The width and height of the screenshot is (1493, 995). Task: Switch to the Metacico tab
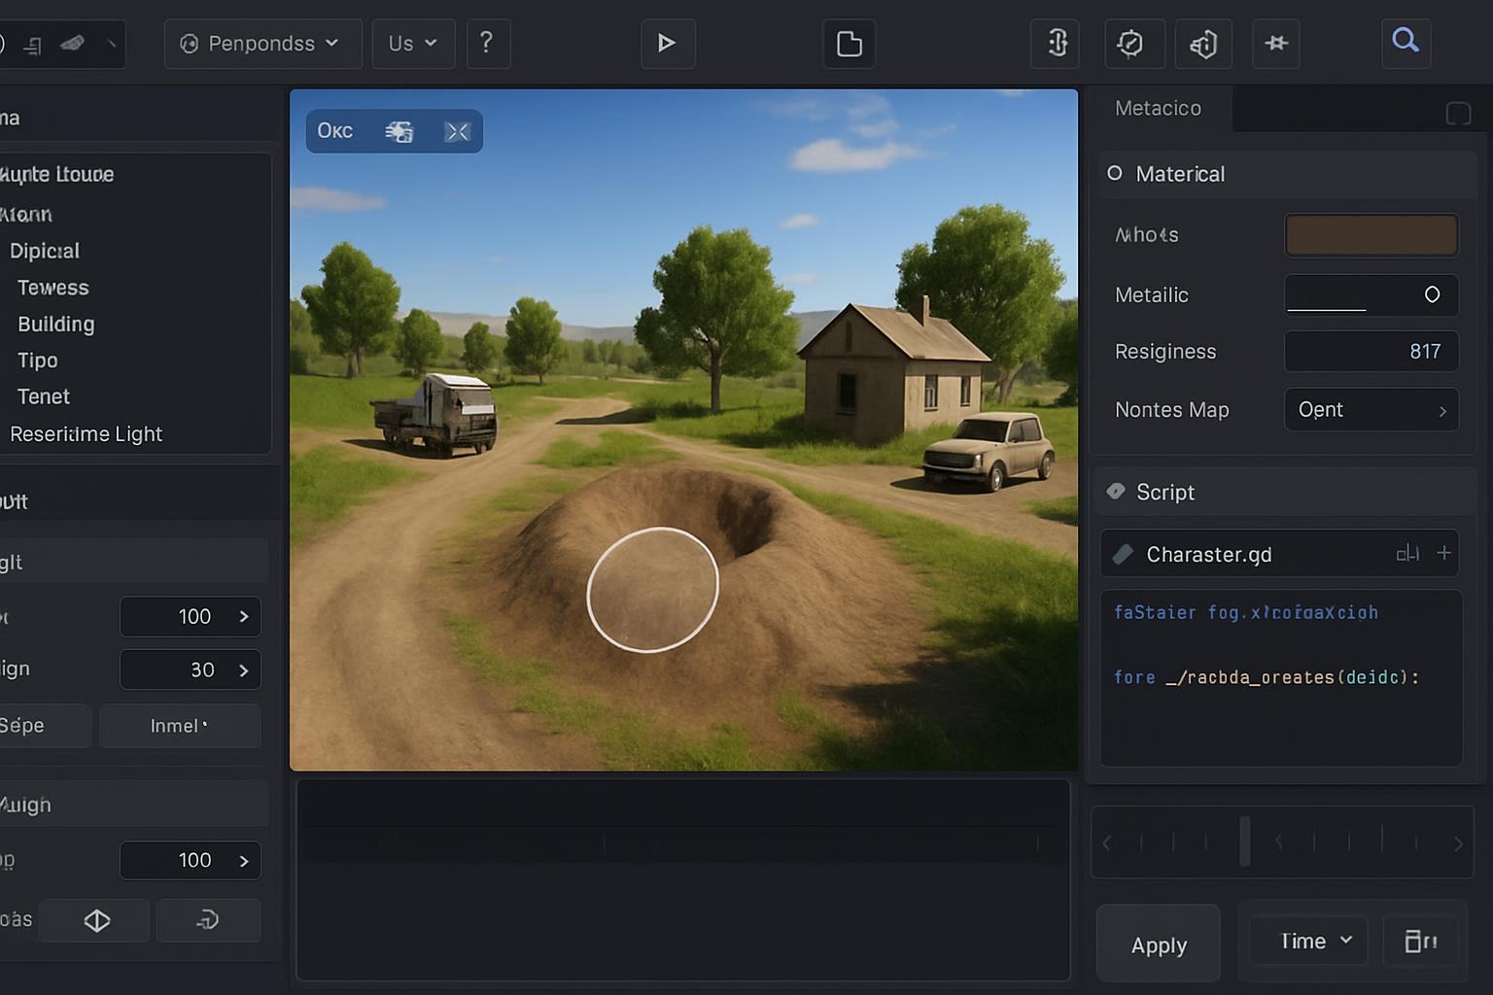coord(1158,109)
